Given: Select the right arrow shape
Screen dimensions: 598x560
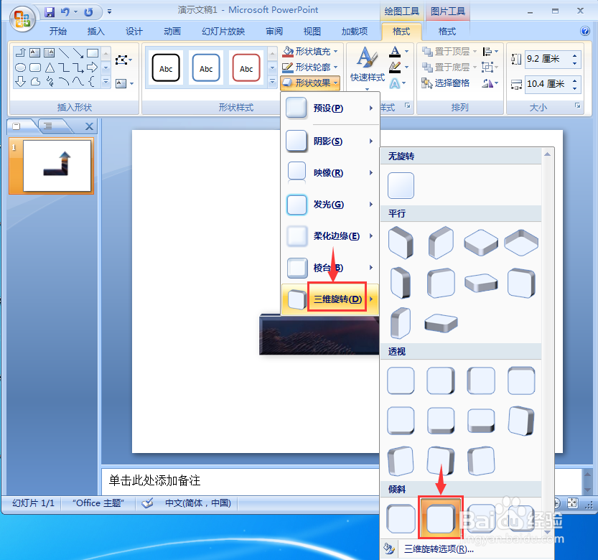Looking at the screenshot, I should tap(93, 67).
